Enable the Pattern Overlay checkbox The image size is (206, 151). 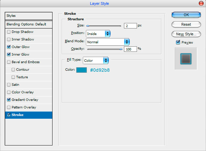click(9, 107)
